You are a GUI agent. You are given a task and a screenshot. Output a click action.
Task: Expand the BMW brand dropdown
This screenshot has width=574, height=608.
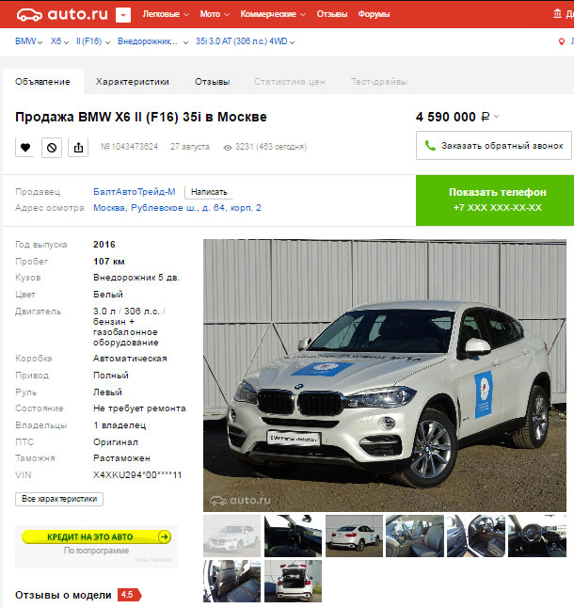pos(28,41)
